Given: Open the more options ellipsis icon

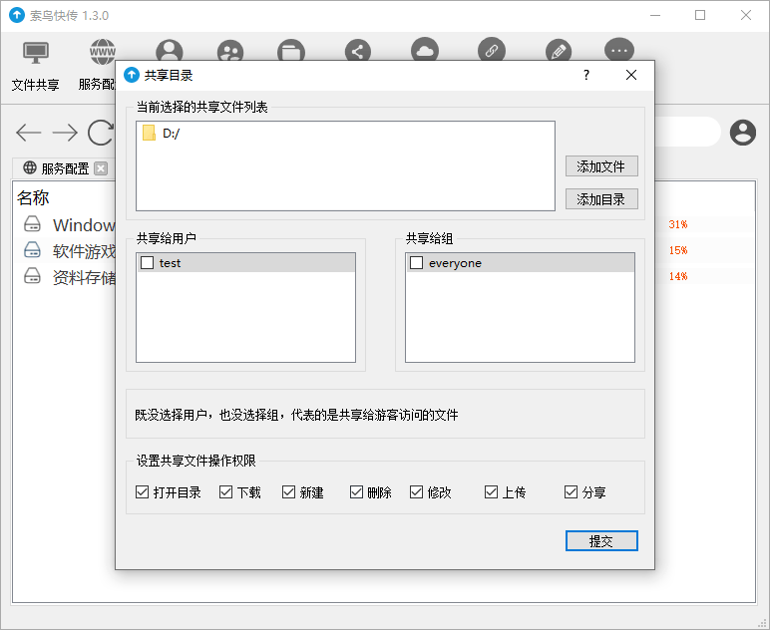Looking at the screenshot, I should click(x=619, y=51).
